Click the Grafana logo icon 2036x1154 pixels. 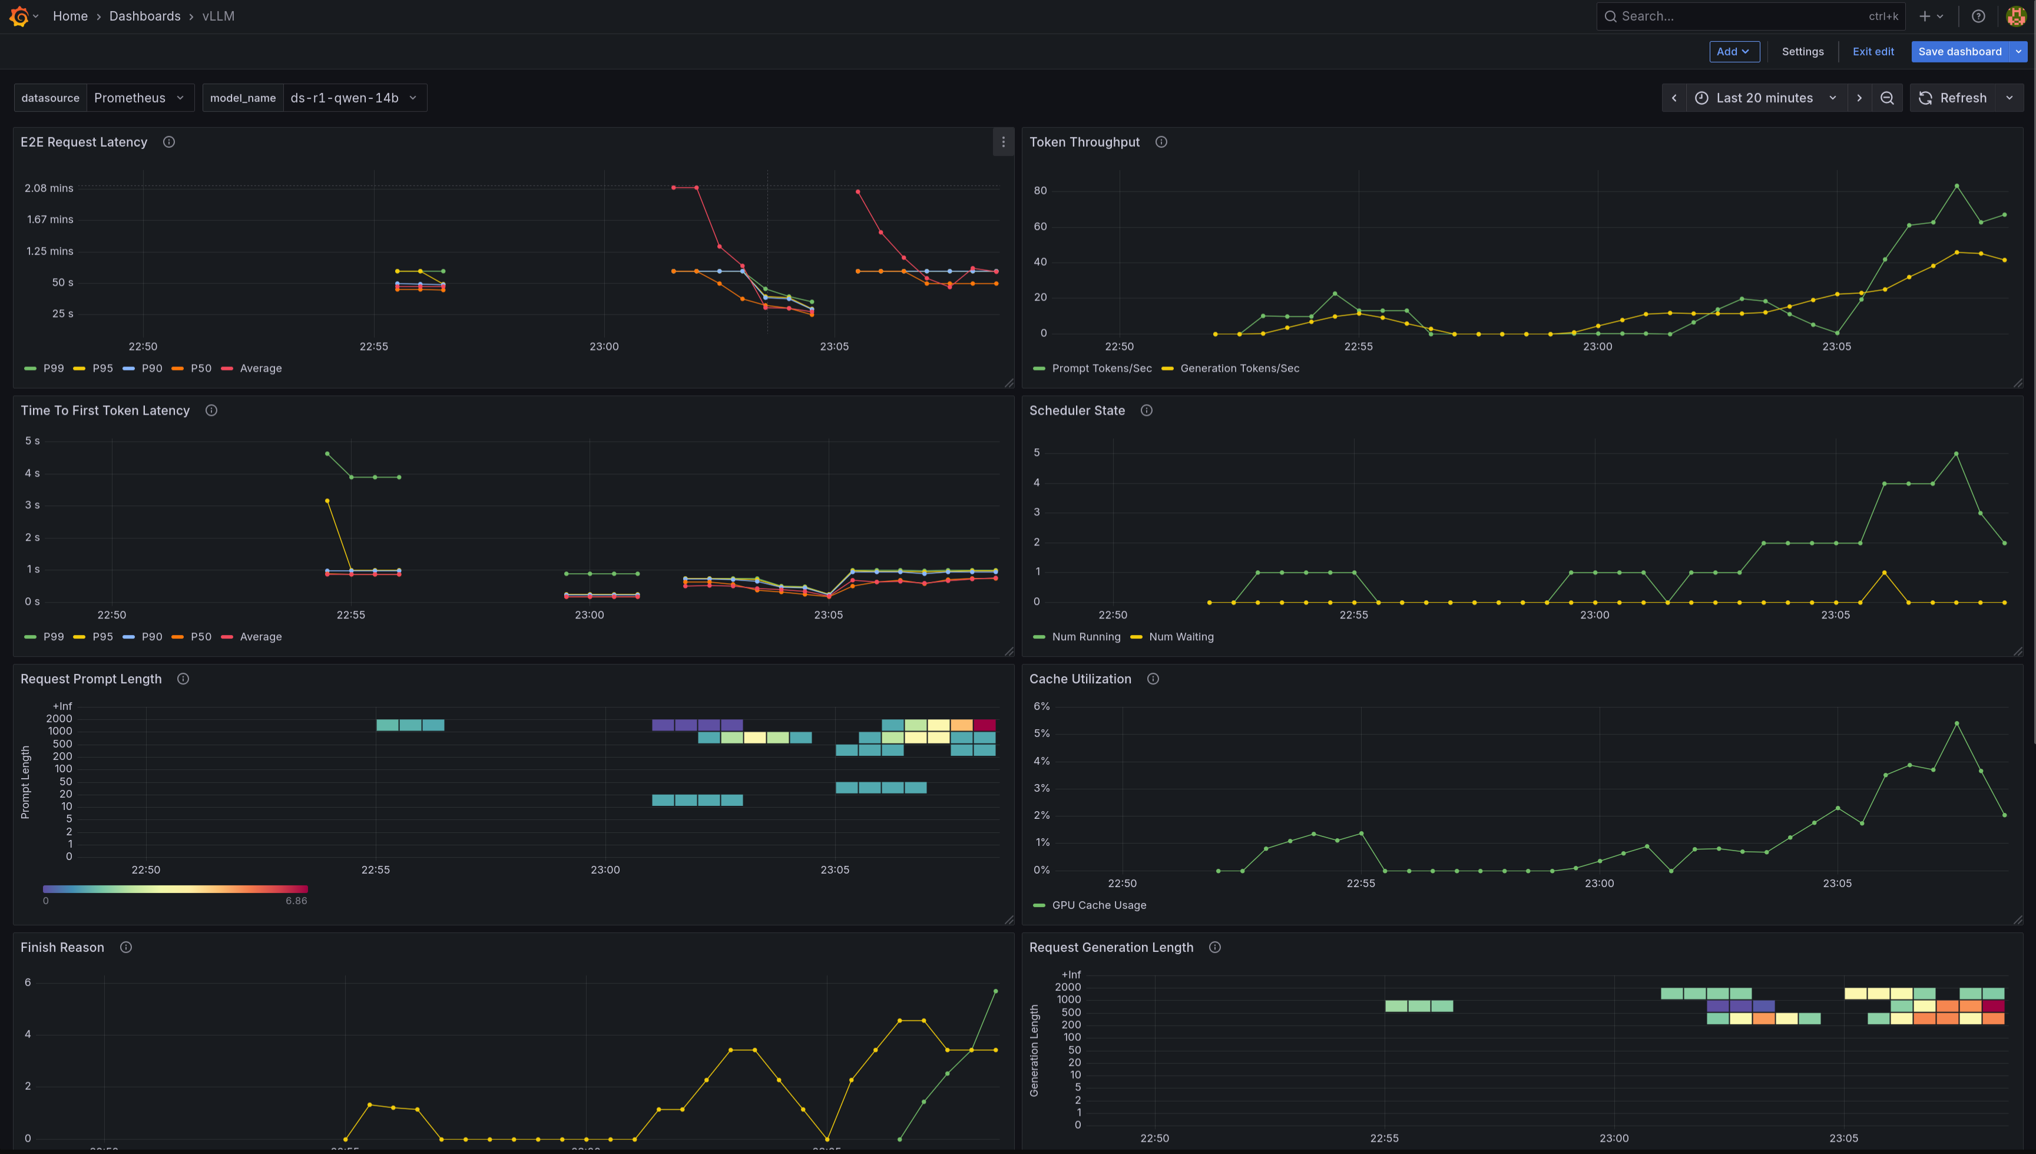click(x=19, y=16)
